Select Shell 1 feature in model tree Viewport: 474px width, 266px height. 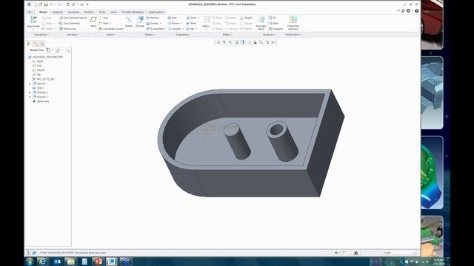click(39, 88)
